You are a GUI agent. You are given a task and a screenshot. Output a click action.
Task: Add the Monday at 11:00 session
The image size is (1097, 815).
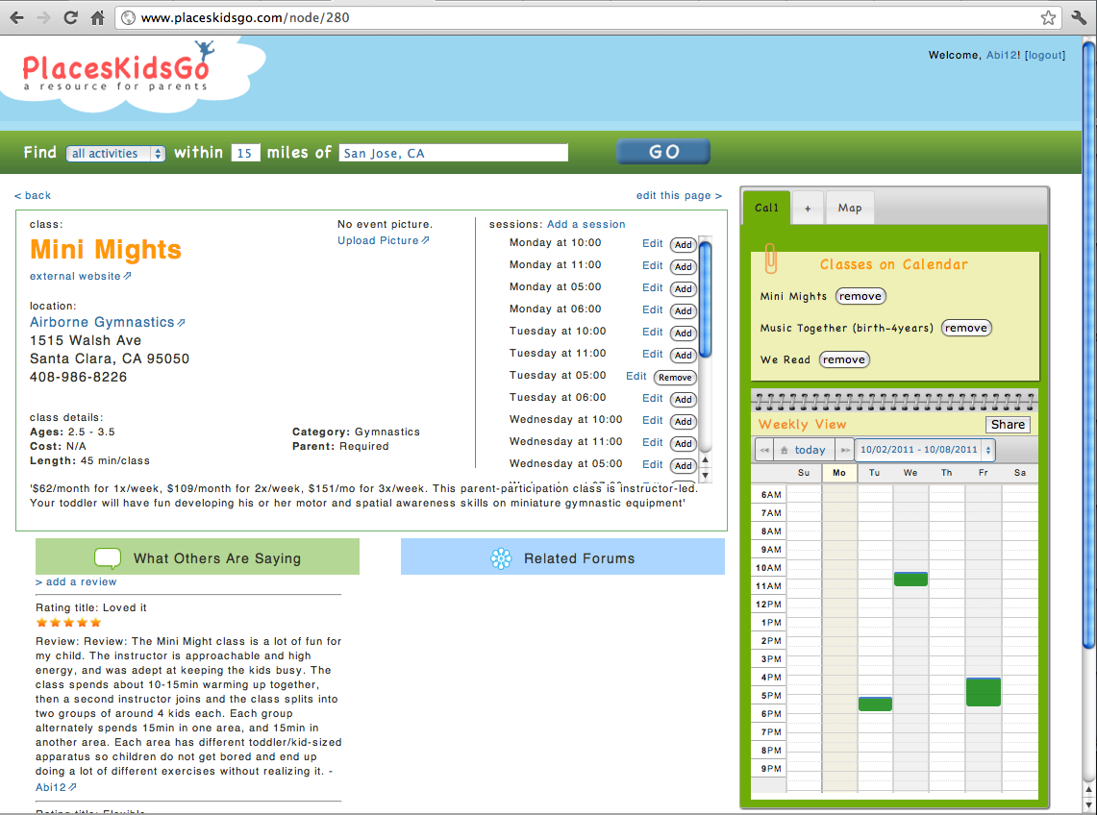[684, 266]
